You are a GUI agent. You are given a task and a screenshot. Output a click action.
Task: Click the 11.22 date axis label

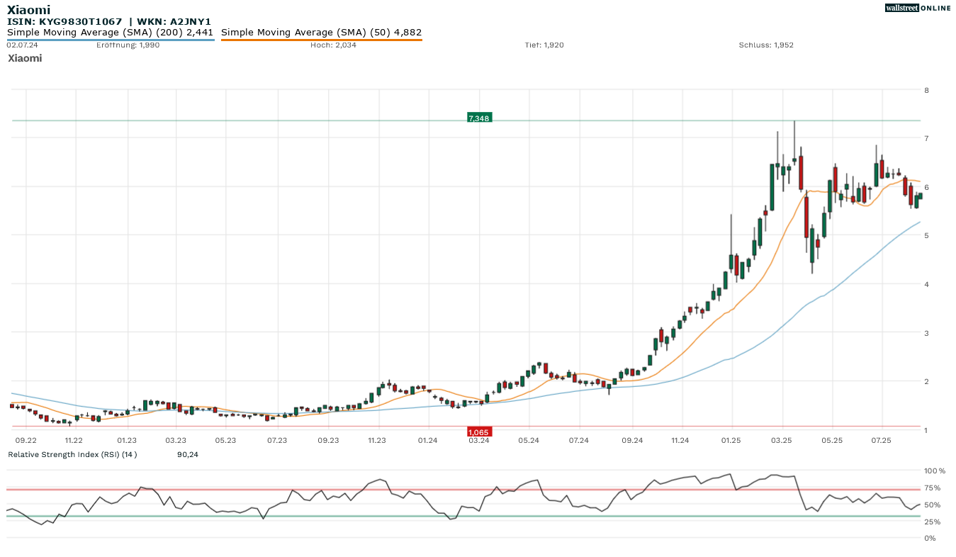74,440
